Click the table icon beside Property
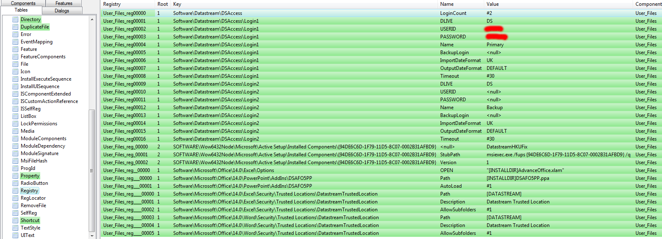The image size is (662, 239). click(15, 176)
